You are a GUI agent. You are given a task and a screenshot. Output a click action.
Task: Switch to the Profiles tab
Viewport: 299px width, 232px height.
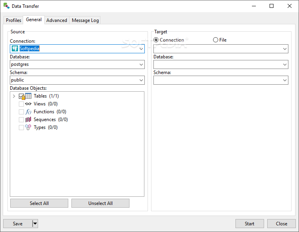pos(14,20)
